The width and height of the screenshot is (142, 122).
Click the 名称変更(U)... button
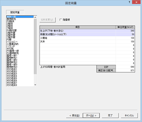47,20
